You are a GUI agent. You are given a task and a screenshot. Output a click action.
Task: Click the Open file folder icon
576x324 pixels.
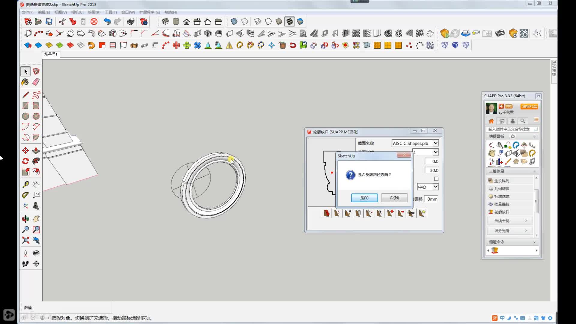(x=38, y=22)
